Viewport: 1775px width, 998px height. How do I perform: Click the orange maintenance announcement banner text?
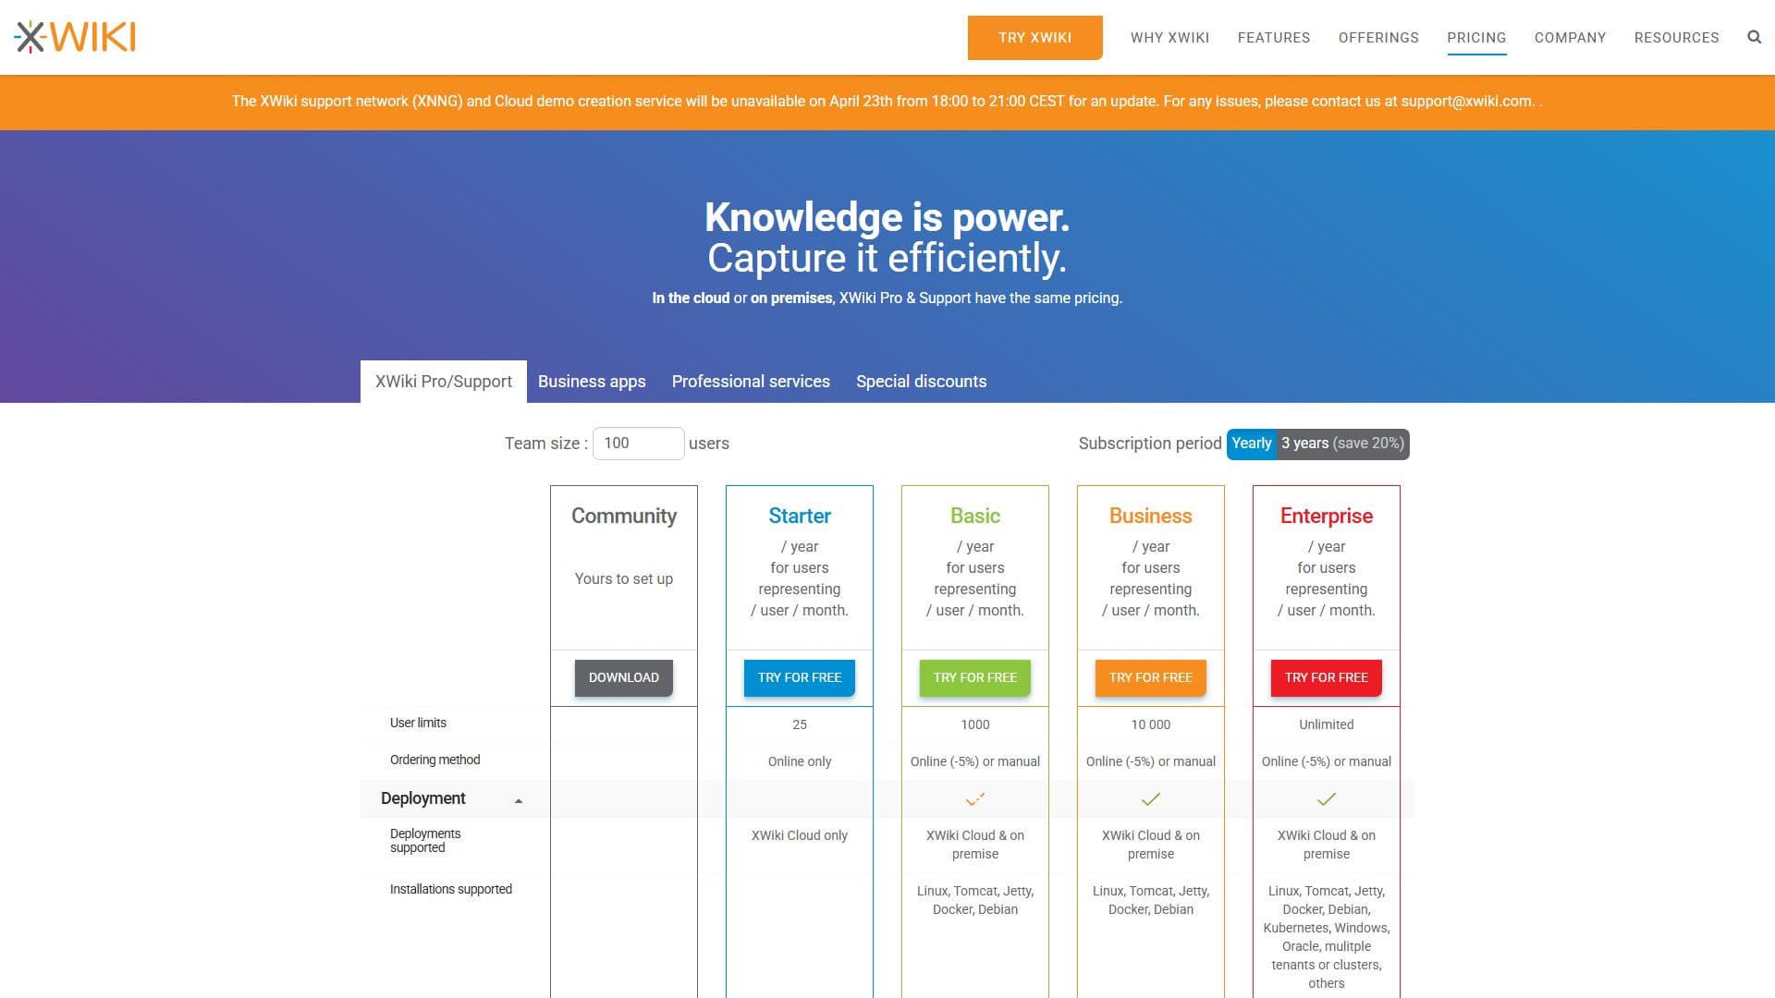click(x=887, y=102)
